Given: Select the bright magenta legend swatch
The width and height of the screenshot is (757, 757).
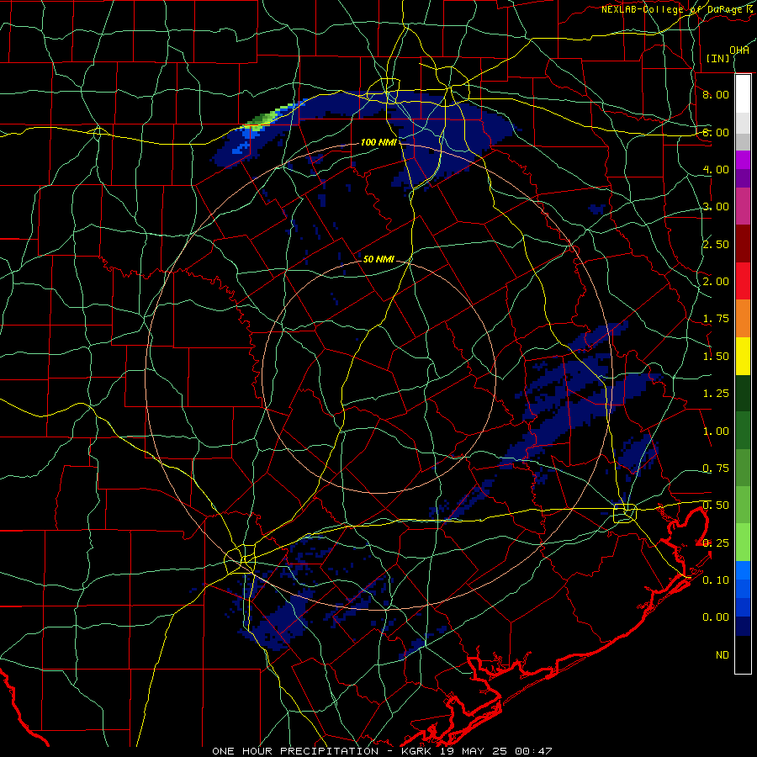Looking at the screenshot, I should pos(743,160).
